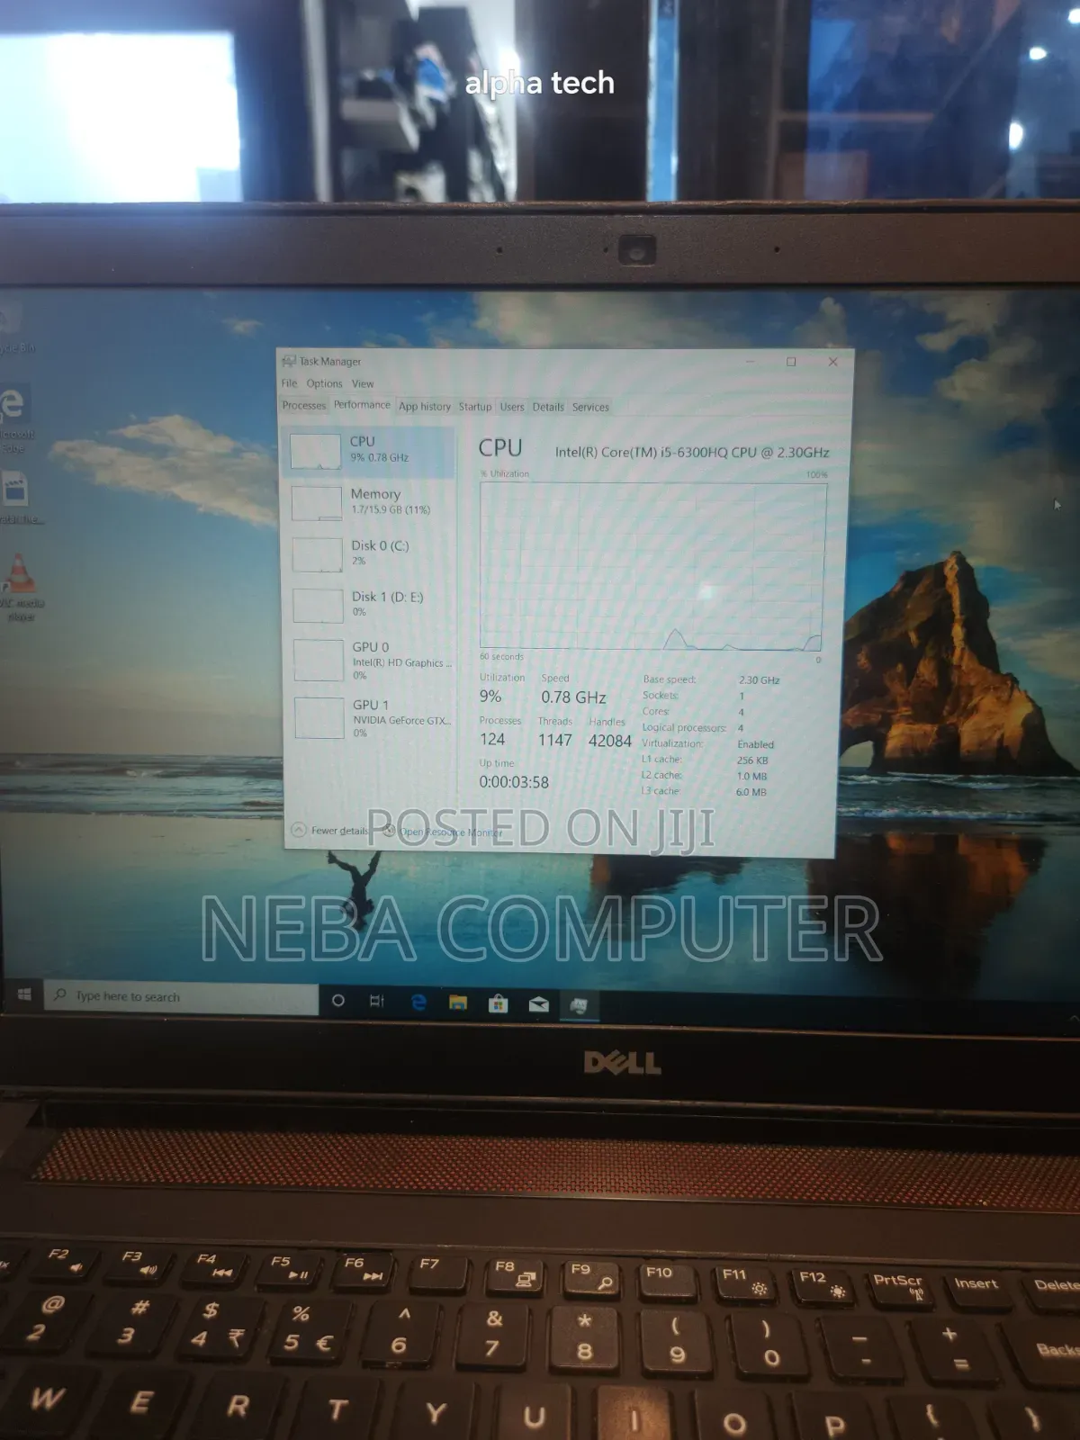Select the VLC media player desktop icon
Image resolution: width=1080 pixels, height=1440 pixels.
tap(20, 587)
